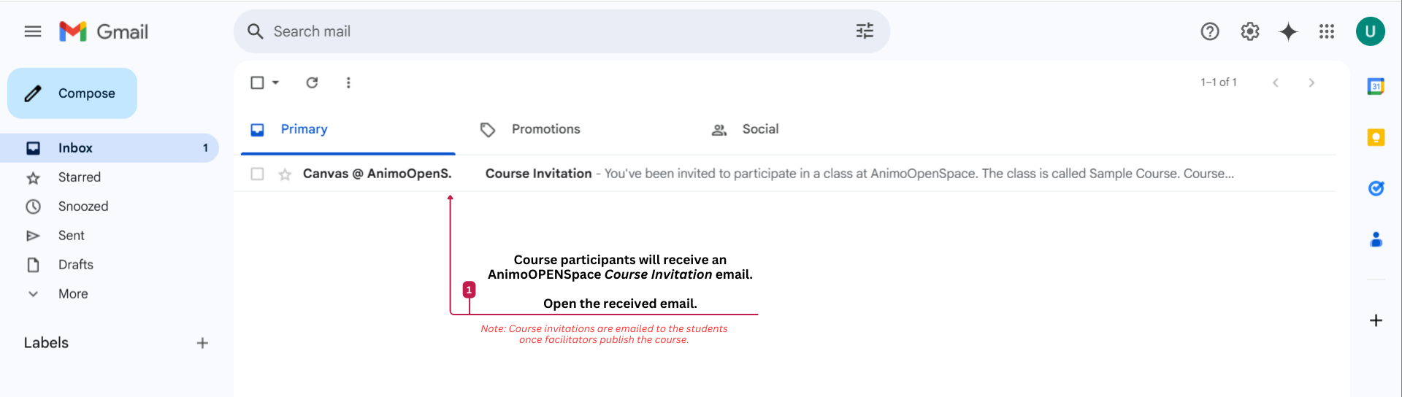Select the Canvas email checkbox

(257, 174)
